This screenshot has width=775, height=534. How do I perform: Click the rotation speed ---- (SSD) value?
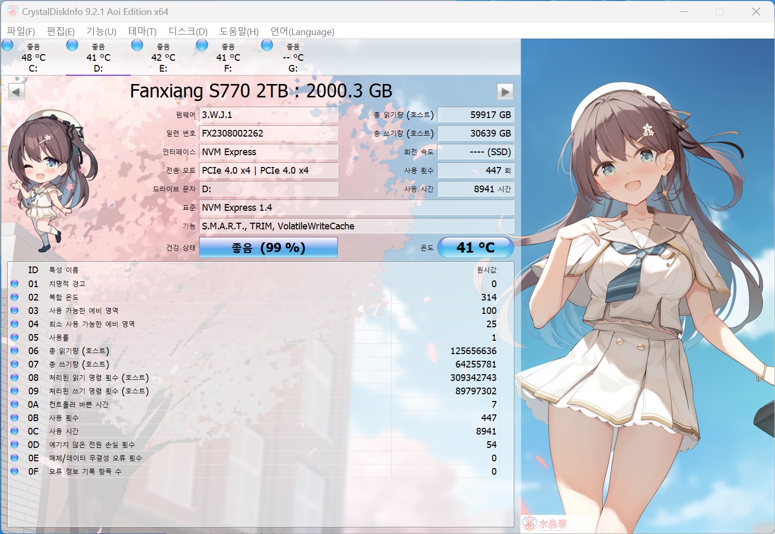tap(476, 152)
